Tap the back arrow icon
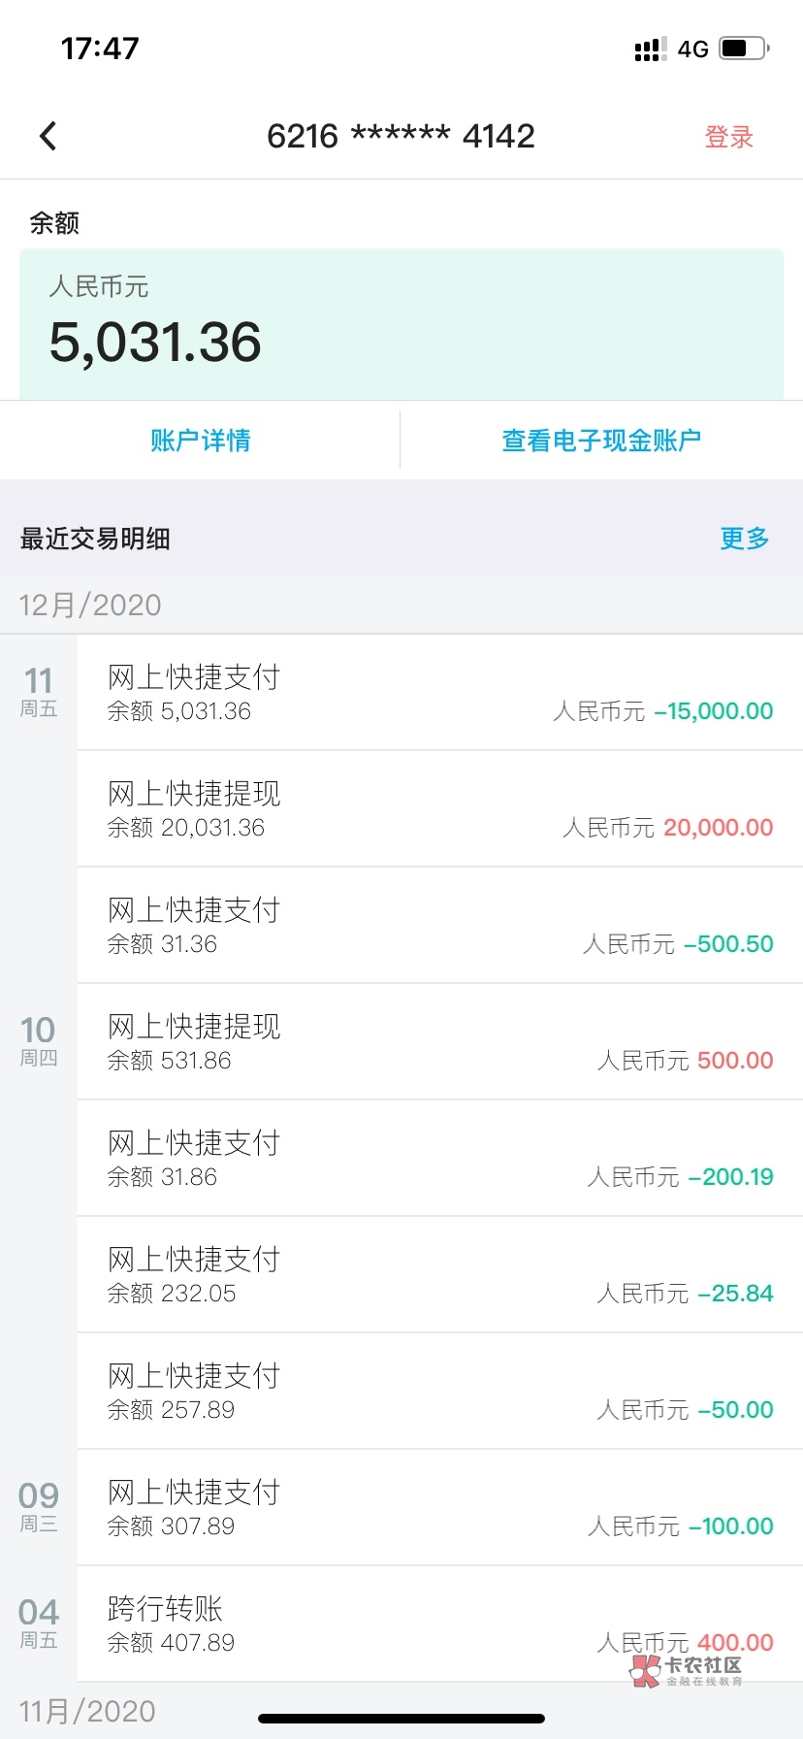 48,136
